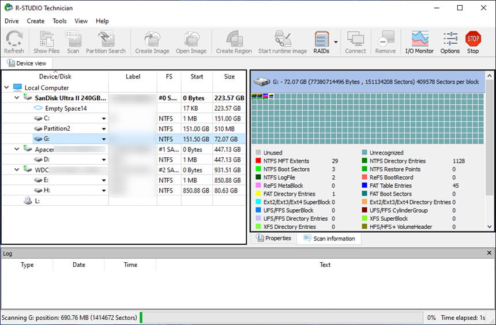The image size is (496, 325).
Task: Click scan panel scrollbar up arrow
Action: pyautogui.click(x=490, y=75)
